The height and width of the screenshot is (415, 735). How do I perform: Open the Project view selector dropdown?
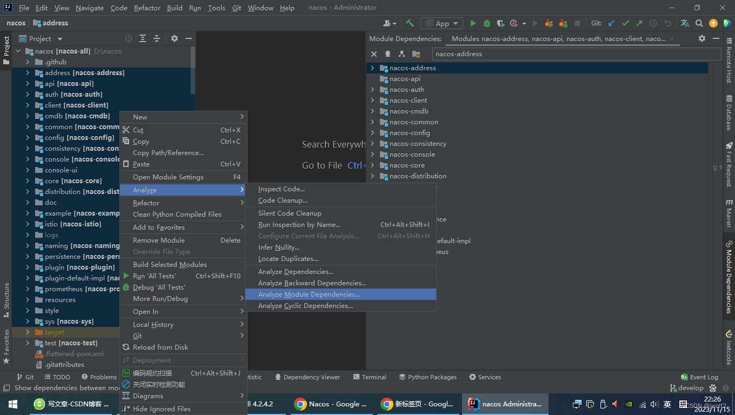[41, 38]
